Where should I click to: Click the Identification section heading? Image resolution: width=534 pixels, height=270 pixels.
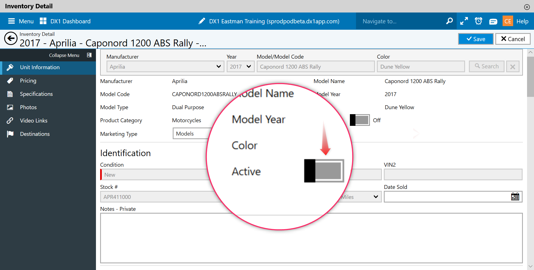click(x=125, y=153)
